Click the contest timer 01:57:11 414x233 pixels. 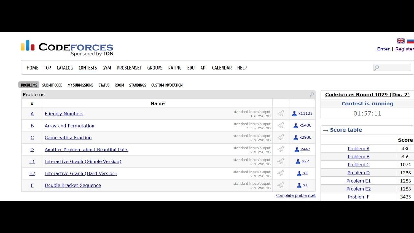[367, 114]
